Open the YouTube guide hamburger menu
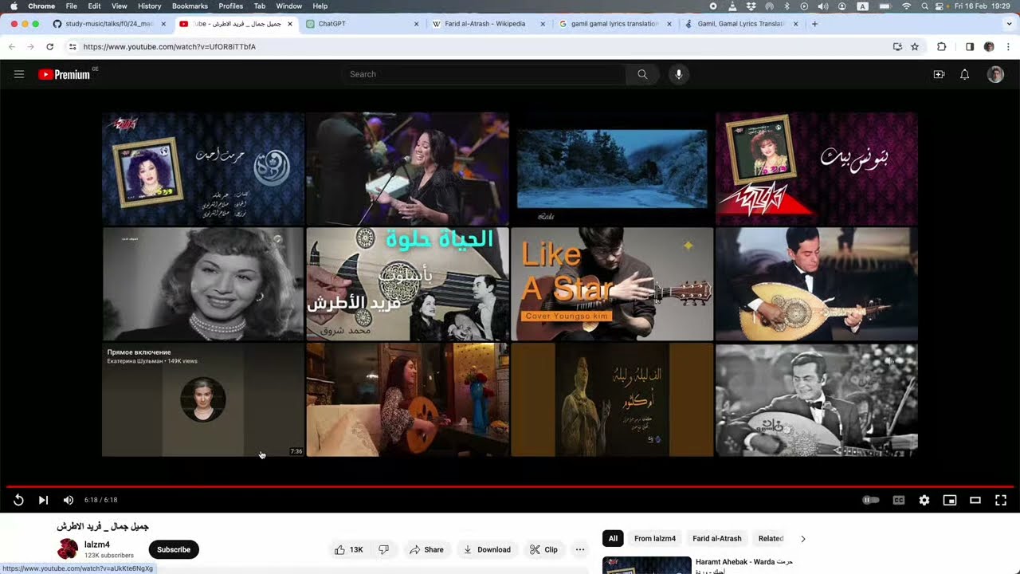 [x=19, y=74]
